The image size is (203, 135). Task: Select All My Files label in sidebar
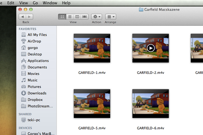click(37, 35)
